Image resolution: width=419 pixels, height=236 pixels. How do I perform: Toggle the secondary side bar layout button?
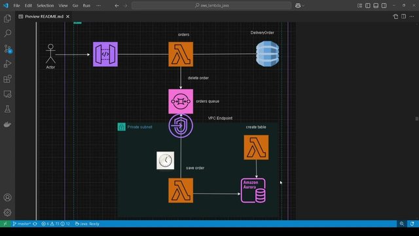tap(384, 6)
